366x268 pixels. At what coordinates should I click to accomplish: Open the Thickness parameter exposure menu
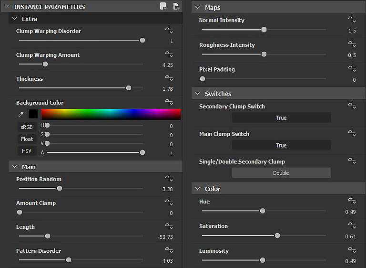pyautogui.click(x=169, y=78)
